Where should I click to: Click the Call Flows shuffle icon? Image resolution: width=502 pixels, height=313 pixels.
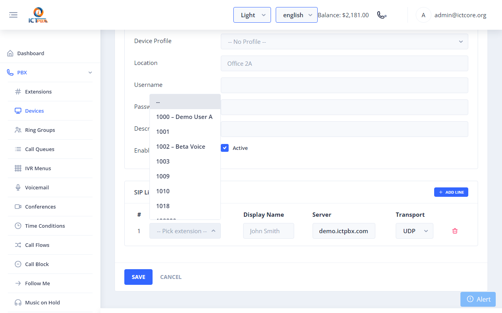tap(18, 245)
